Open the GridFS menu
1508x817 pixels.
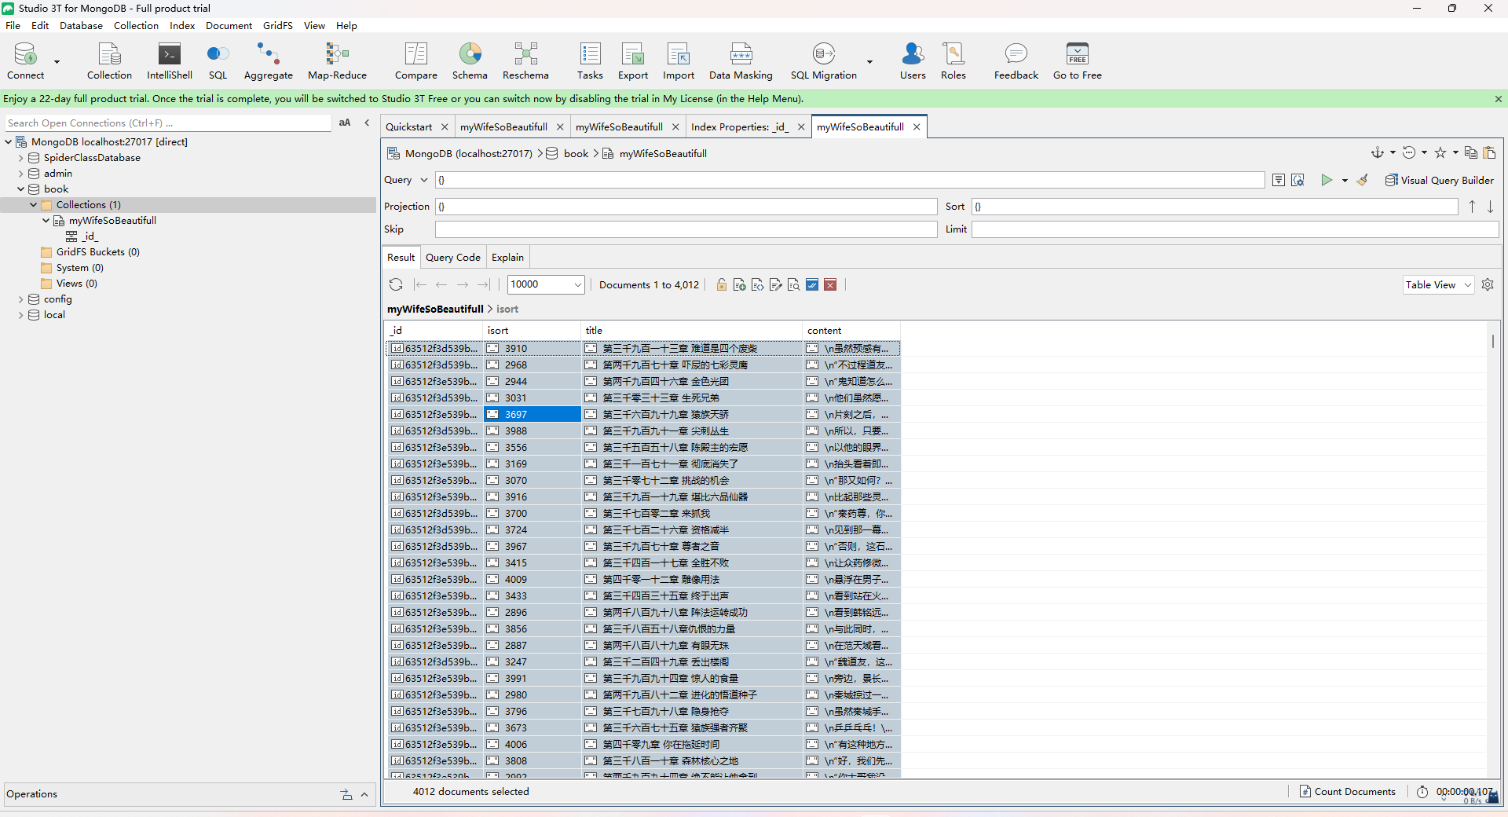[278, 25]
